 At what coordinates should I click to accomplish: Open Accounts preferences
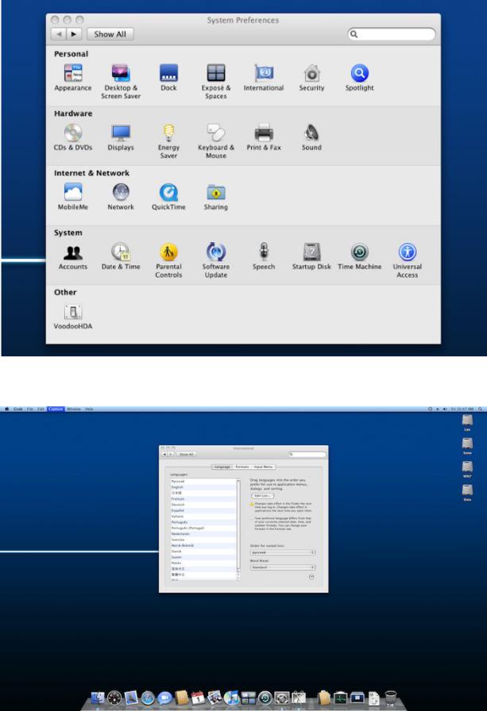[x=73, y=256]
